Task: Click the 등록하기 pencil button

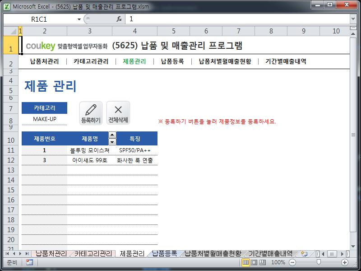Action: pos(91,113)
